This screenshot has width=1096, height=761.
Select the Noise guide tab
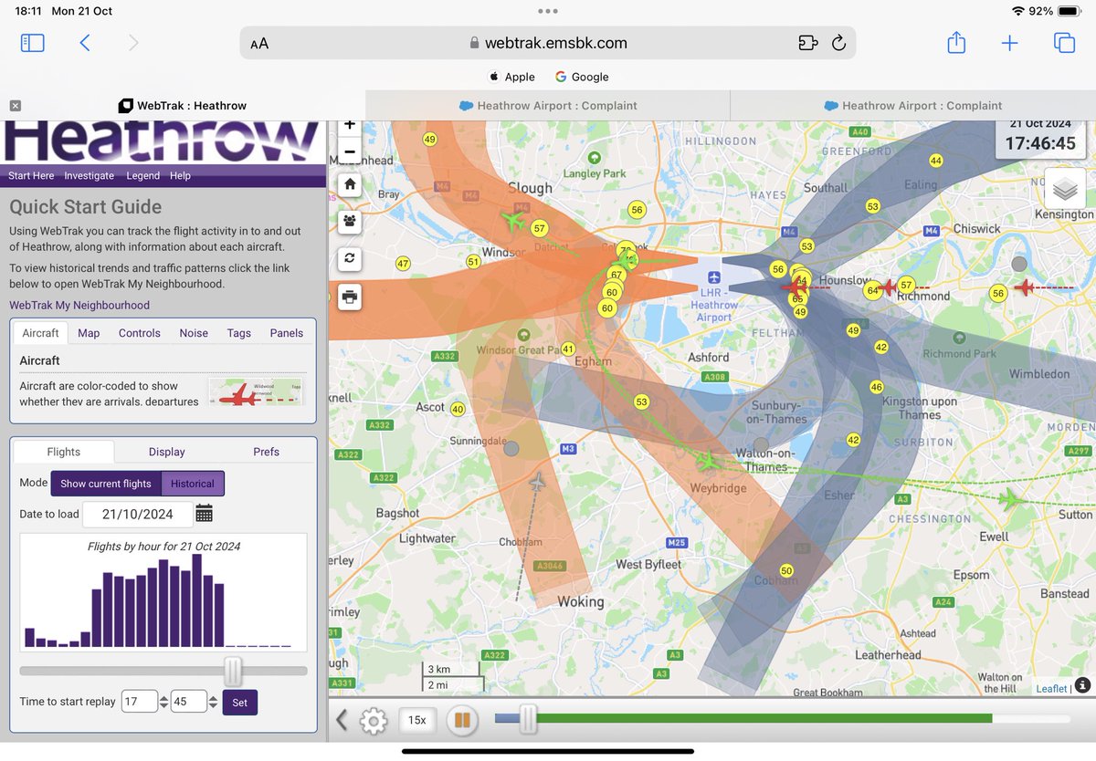194,333
